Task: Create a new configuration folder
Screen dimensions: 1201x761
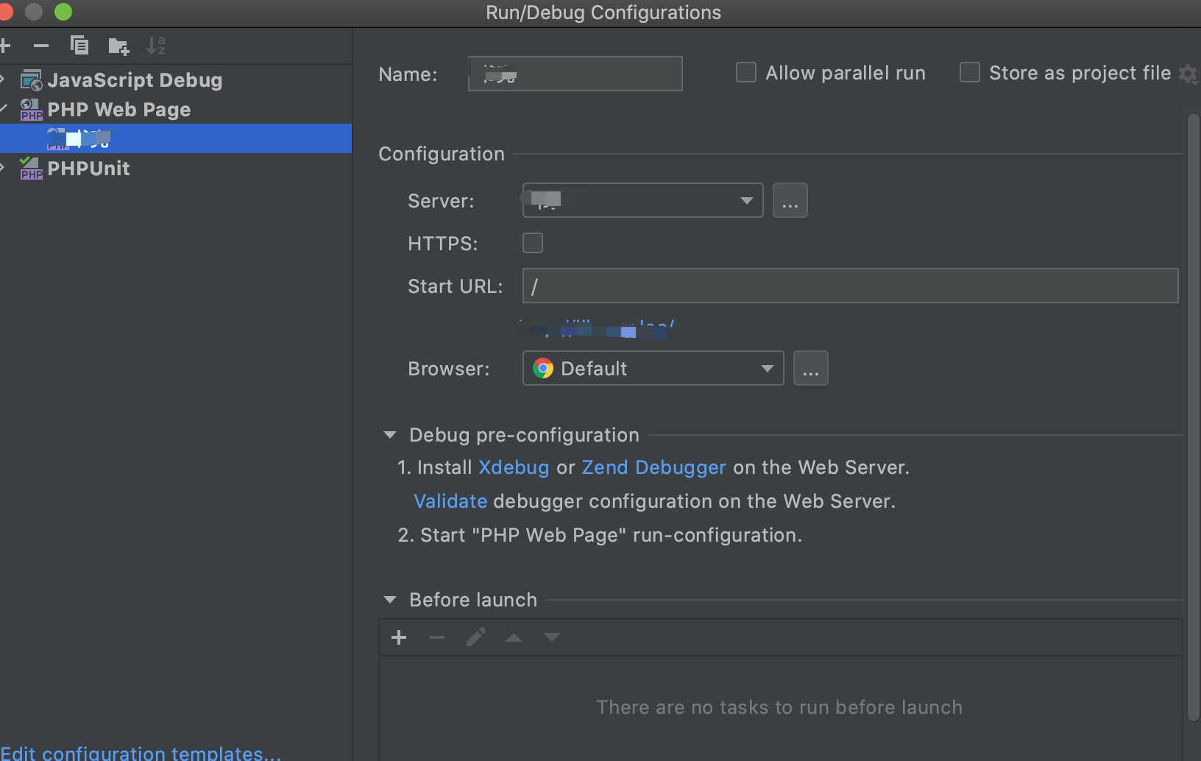Action: (118, 46)
